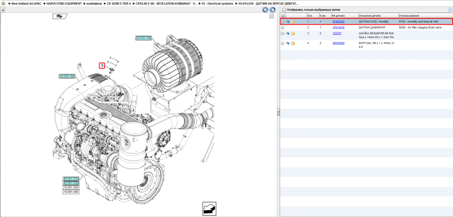Select 'ДАТЧИК ДАВЛЕНИЯ' description cell

point(372,28)
